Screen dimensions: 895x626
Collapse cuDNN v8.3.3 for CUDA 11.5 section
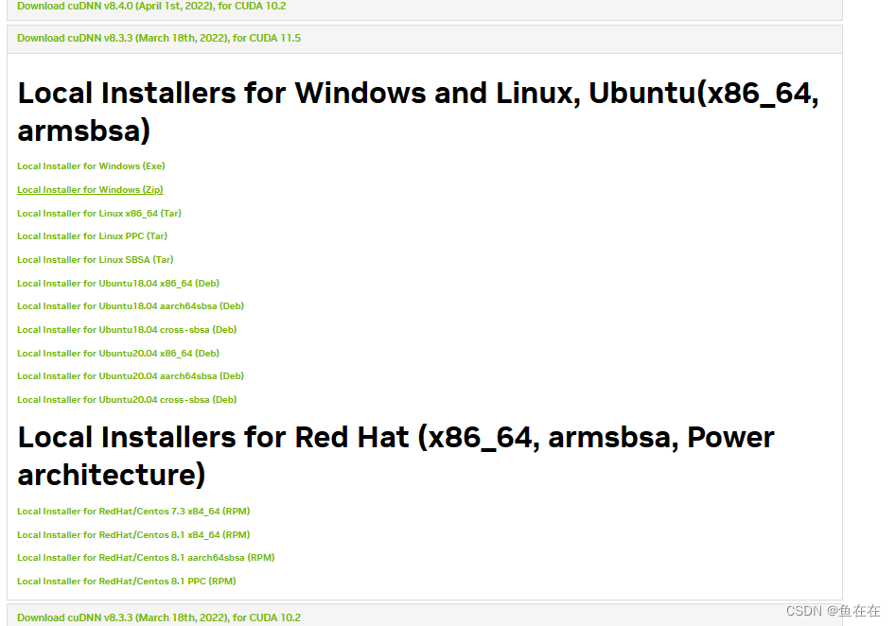[159, 38]
